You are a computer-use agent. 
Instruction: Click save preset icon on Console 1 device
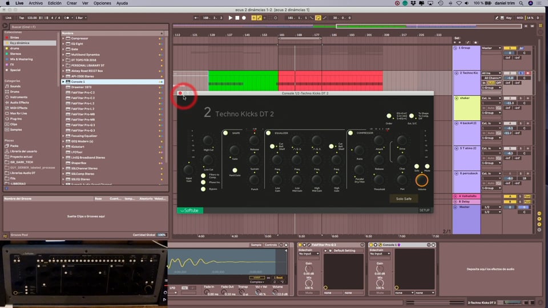point(433,245)
